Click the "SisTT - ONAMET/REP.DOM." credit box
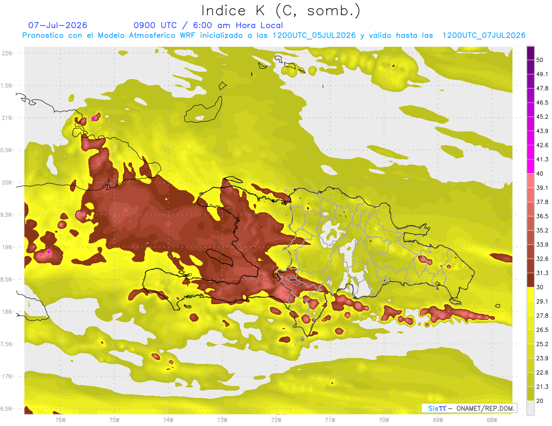 (x=469, y=408)
